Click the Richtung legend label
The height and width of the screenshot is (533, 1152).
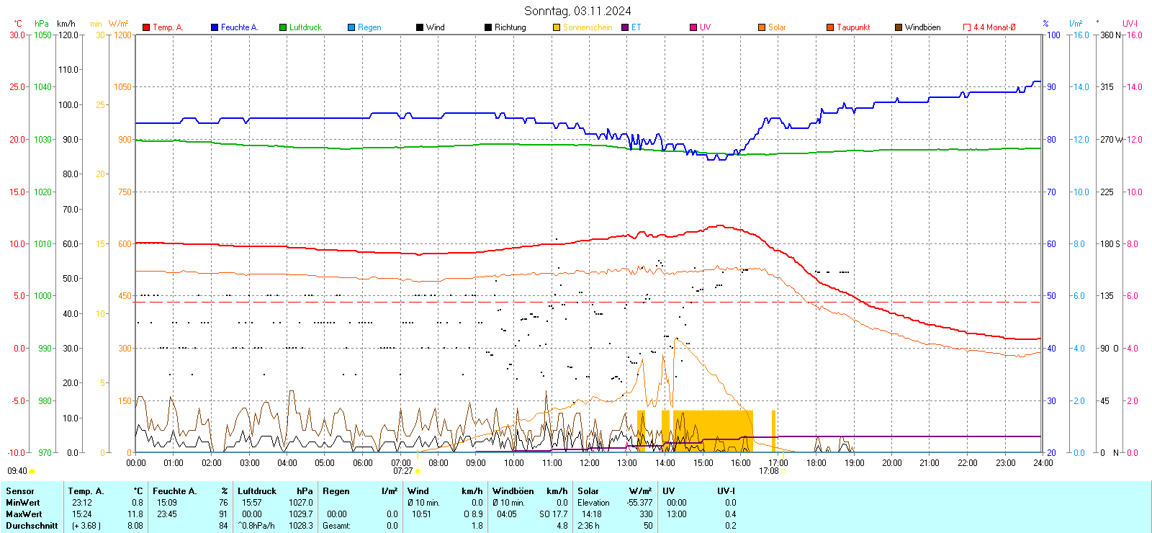(510, 27)
